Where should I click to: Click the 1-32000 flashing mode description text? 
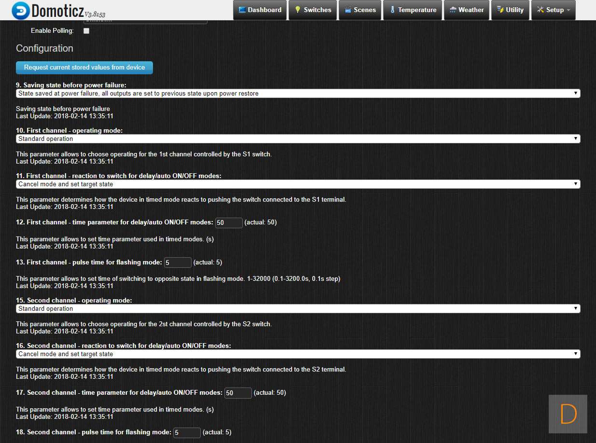(178, 279)
